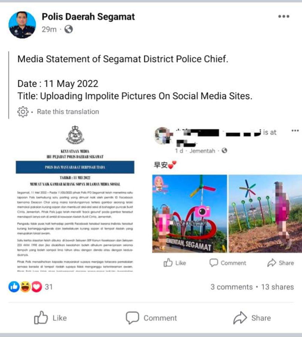View the blue thumbs-up like reaction
The height and width of the screenshot is (337, 302).
14,287
